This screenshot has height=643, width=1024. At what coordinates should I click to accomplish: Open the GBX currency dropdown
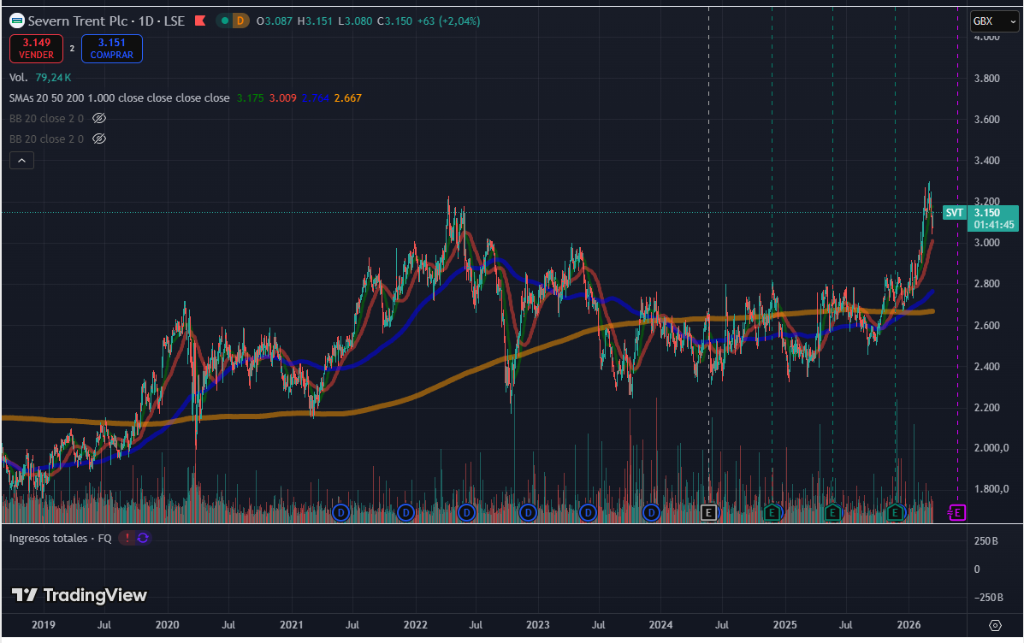(994, 21)
